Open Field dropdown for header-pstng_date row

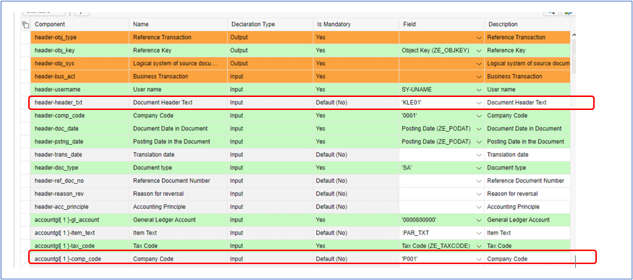coord(479,142)
